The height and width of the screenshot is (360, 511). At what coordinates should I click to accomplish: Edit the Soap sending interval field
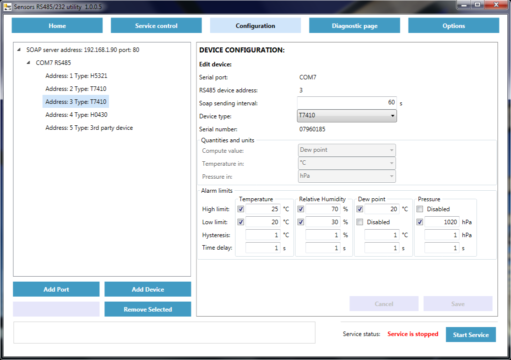[347, 102]
